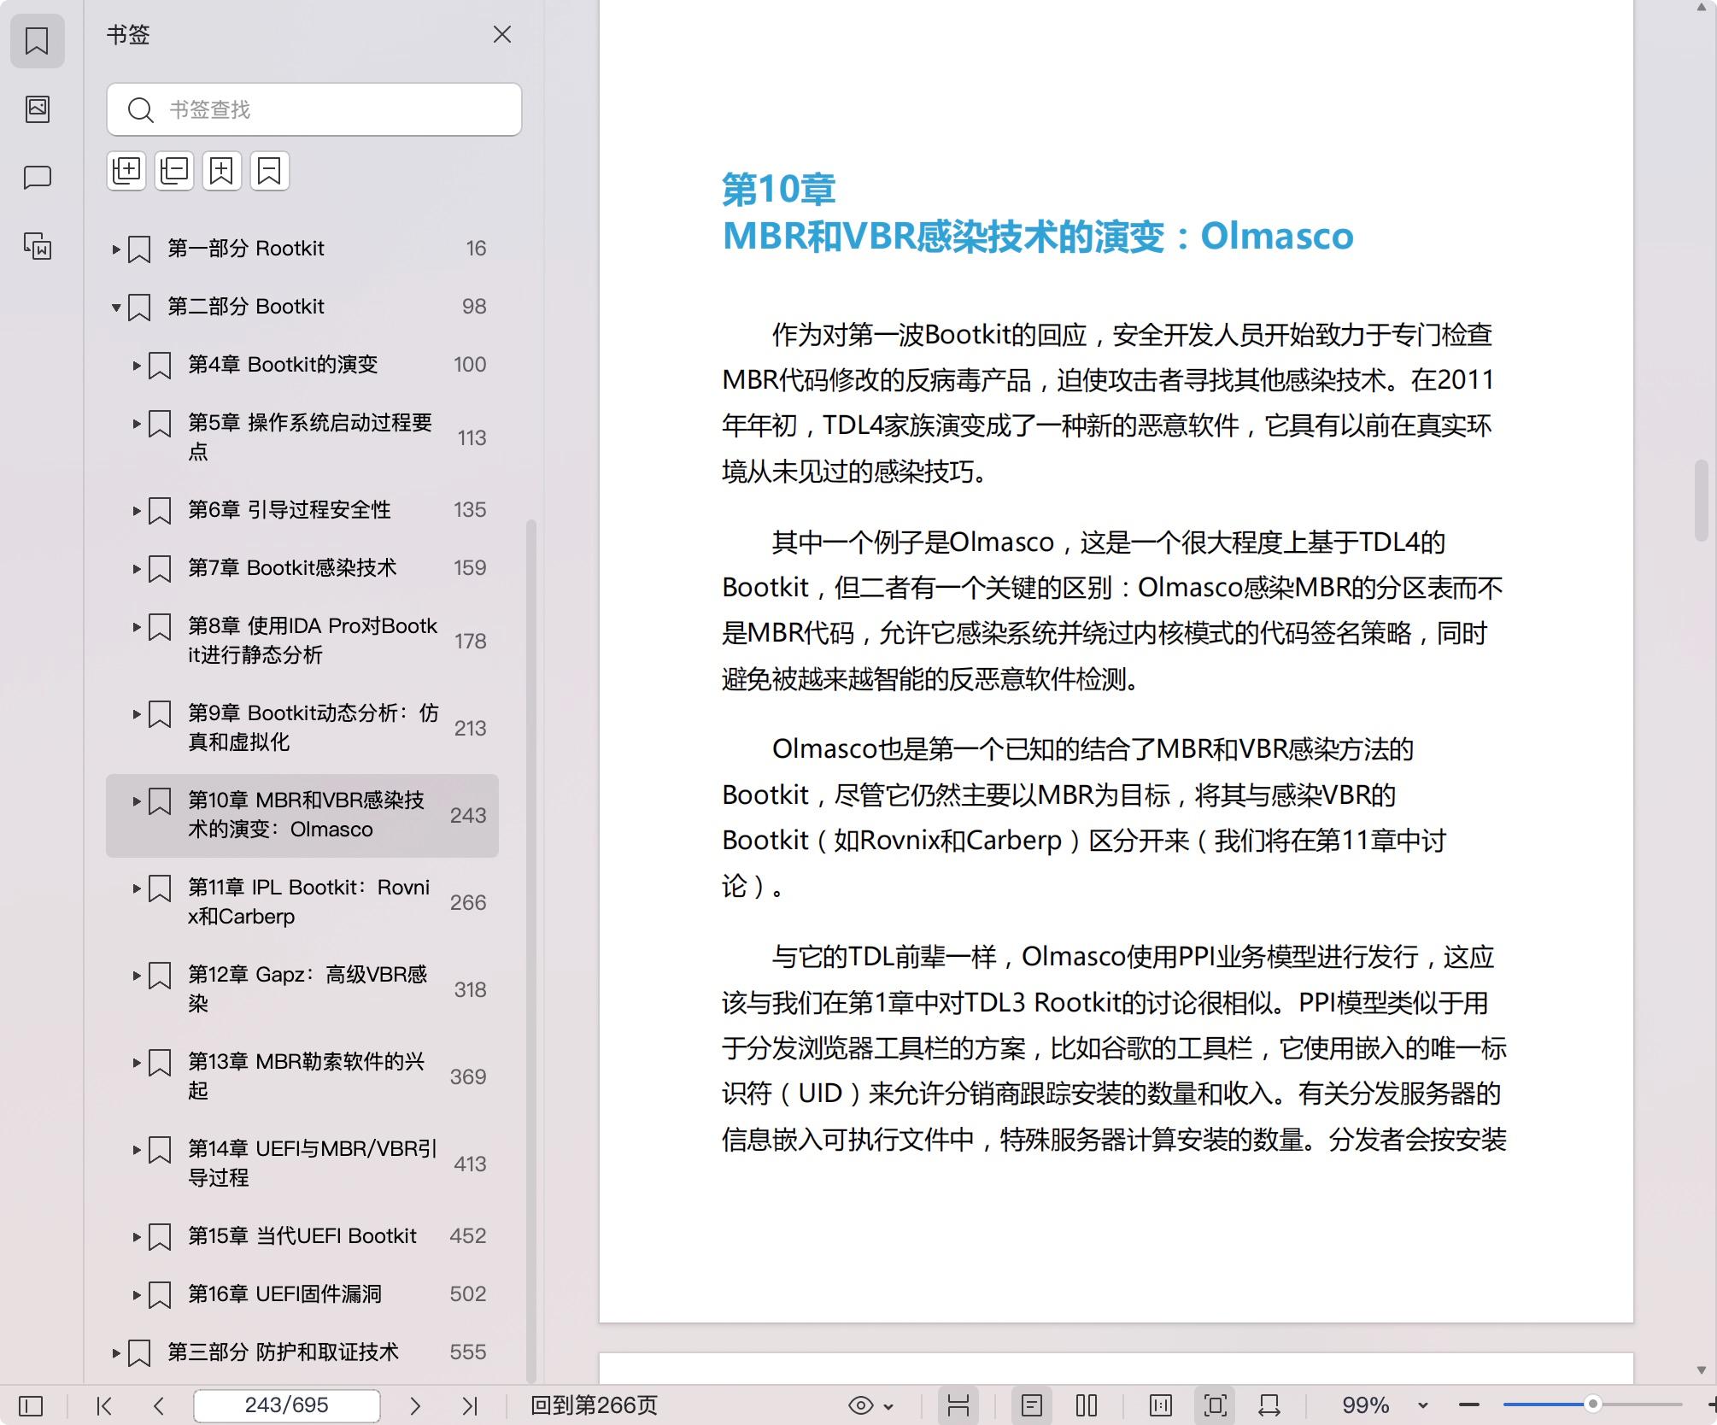The image size is (1717, 1425).
Task: Open bookmark 第6章 引导过程安全性
Action: tap(290, 510)
